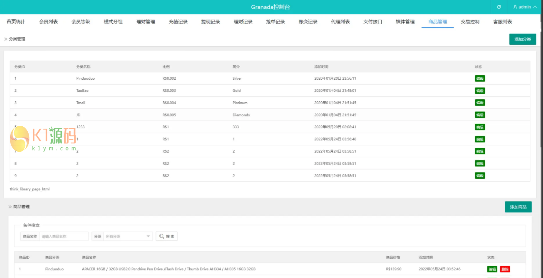Open the 客服列表 tab
The width and height of the screenshot is (543, 278).
click(502, 22)
